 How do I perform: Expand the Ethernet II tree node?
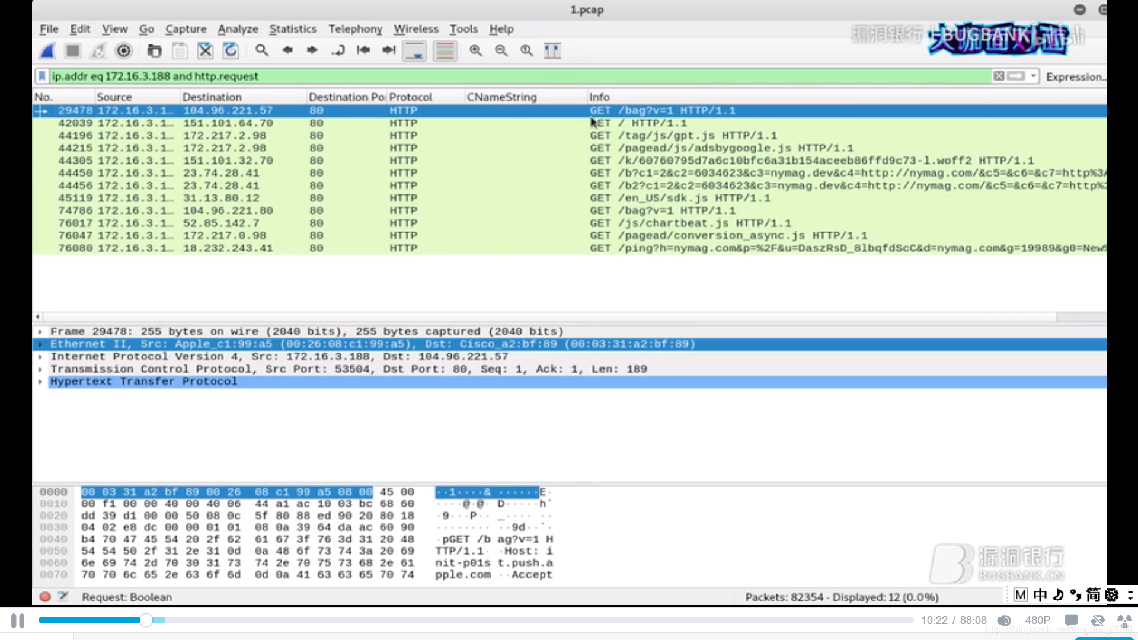[x=40, y=344]
